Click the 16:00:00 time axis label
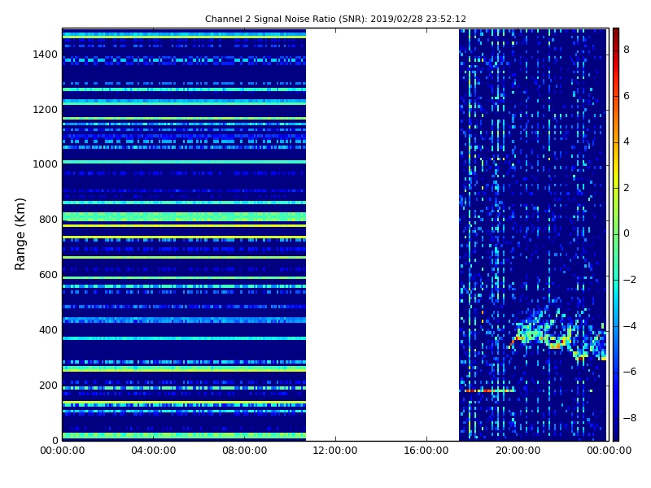 [x=426, y=451]
